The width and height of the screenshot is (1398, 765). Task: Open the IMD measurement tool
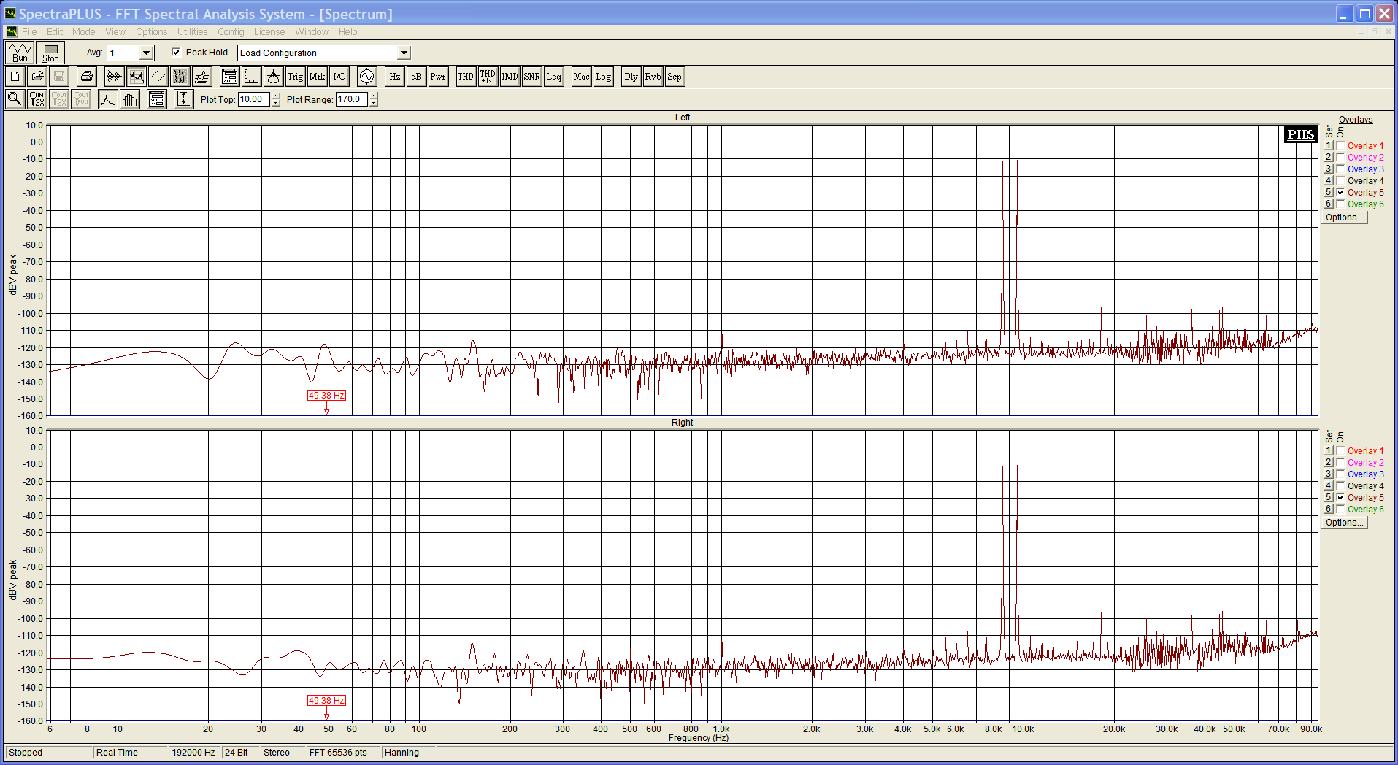[x=510, y=77]
